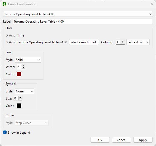Image resolution: width=156 pixels, height=146 pixels.
Task: Open the Left Y Axis dropdown
Action: coord(138,42)
